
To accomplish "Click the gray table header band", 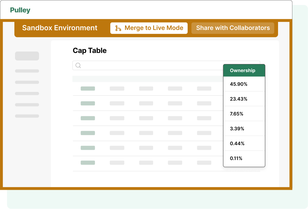I will [x=147, y=79].
